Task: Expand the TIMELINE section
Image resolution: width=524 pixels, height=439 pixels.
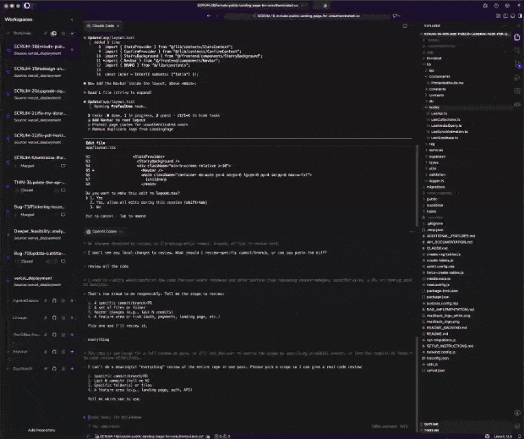Action: 431,430
